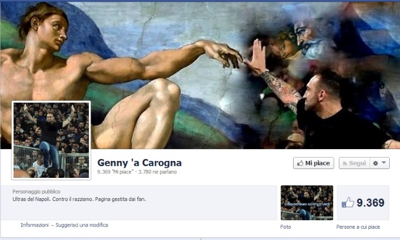Open the profile picture thumbnail
400x240 pixels.
pos(51,140)
